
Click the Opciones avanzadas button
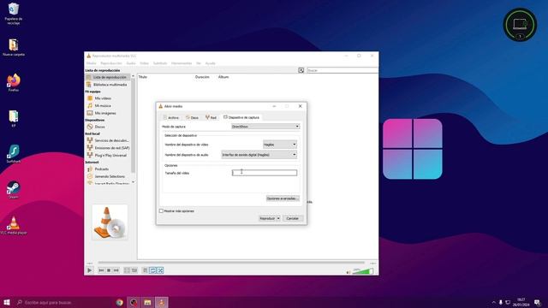[283, 198]
